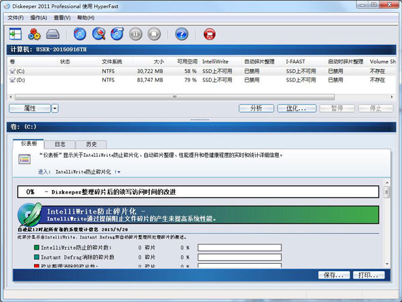Click the Diskeeper title bar app icon
The width and height of the screenshot is (402, 302).
click(x=7, y=6)
